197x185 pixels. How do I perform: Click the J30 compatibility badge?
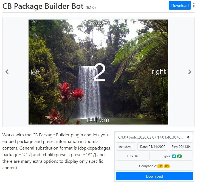160,166
